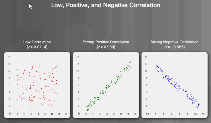The width and height of the screenshot is (211, 123).
Task: Click y-axis label 10 in green chart
Action: (x=78, y=71)
